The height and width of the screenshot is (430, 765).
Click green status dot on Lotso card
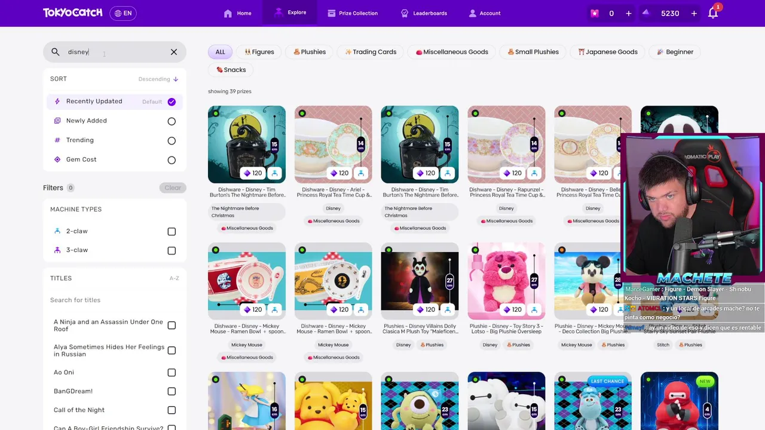pyautogui.click(x=475, y=250)
